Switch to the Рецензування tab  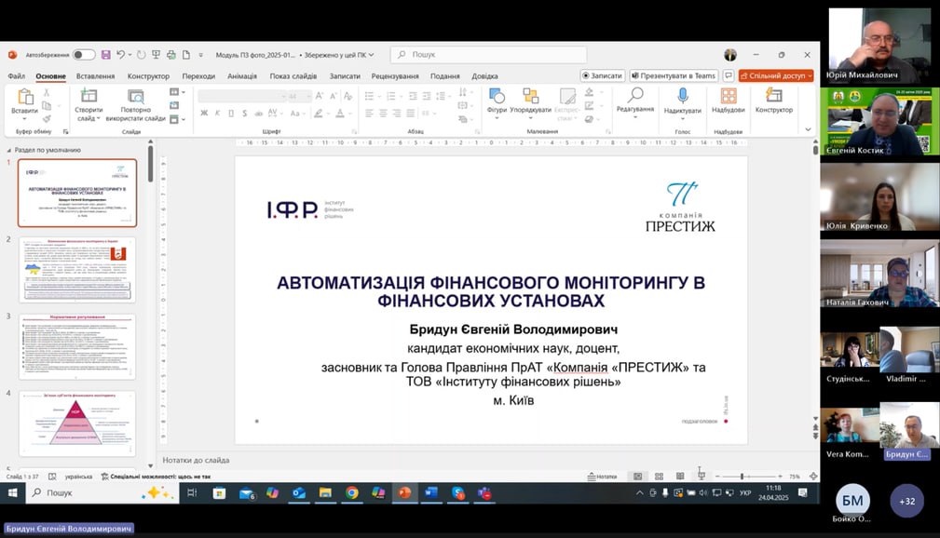(x=395, y=76)
